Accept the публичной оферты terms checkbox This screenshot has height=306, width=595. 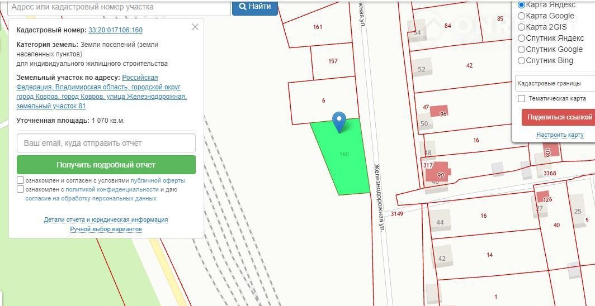[x=21, y=180]
